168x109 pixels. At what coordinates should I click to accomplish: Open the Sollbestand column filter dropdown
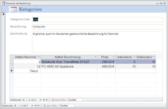[154, 57]
